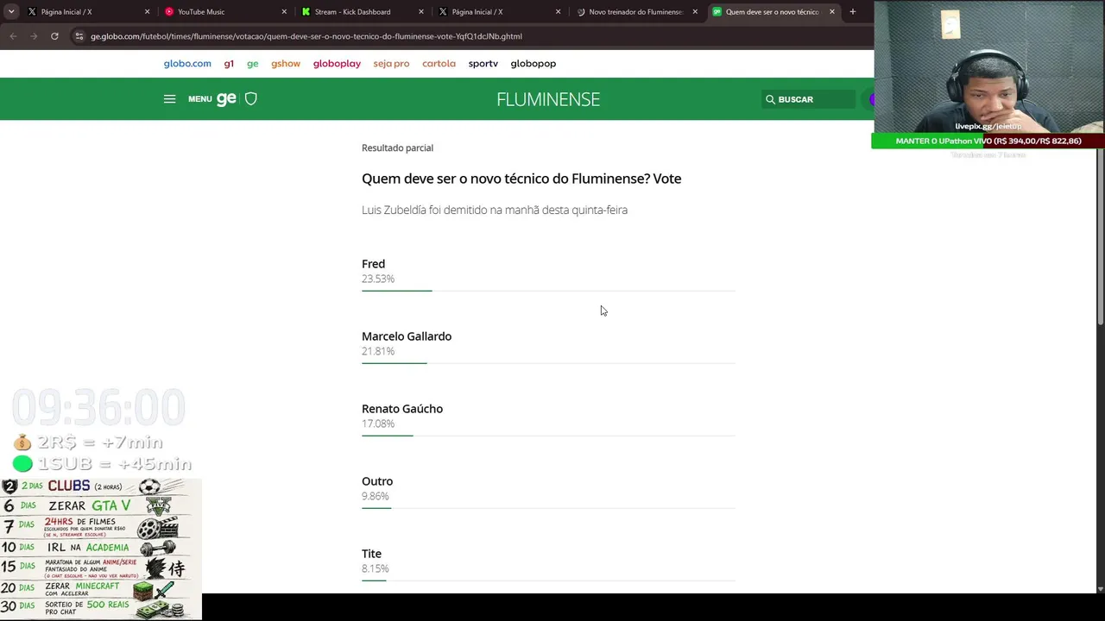
Task: Click the ge logo in the green header
Action: tap(226, 99)
